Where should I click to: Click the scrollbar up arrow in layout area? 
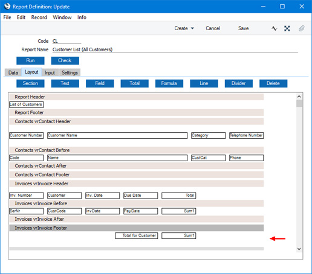(299, 97)
